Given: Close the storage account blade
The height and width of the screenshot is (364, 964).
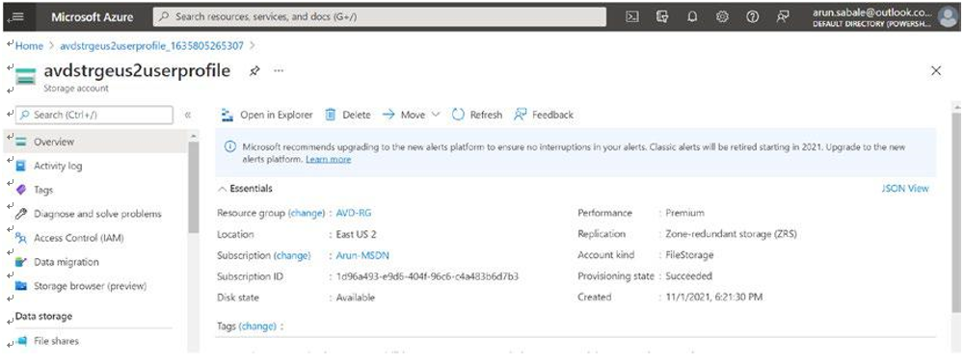Looking at the screenshot, I should (936, 71).
